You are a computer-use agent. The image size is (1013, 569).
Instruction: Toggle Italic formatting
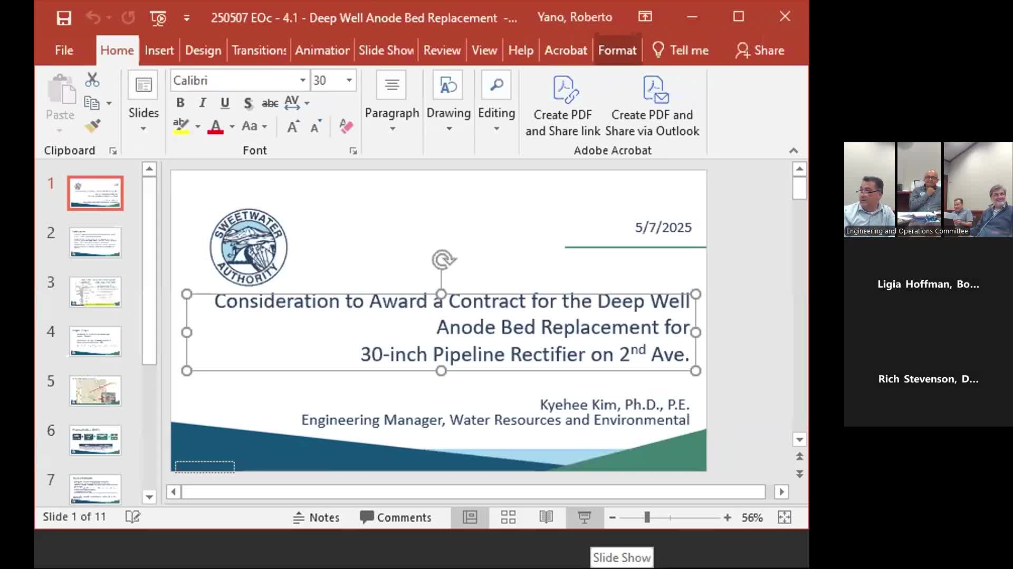[x=203, y=103]
